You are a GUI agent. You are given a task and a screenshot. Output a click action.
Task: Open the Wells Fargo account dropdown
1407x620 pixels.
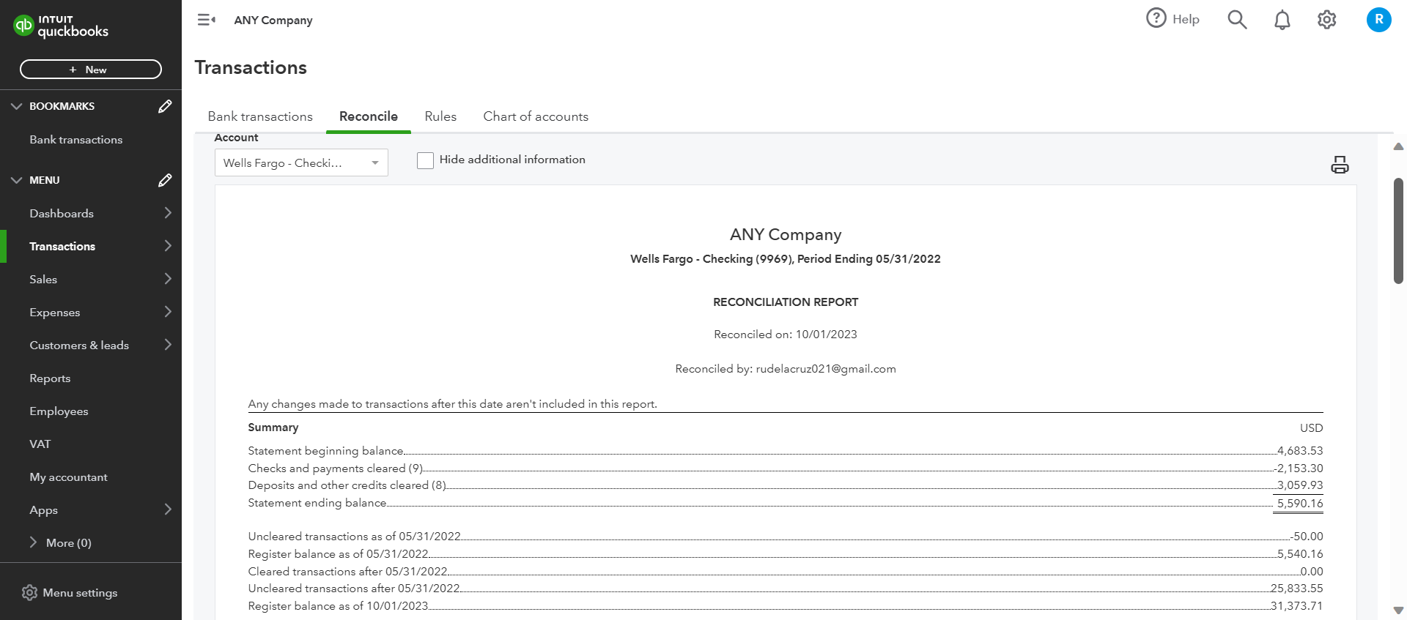301,163
